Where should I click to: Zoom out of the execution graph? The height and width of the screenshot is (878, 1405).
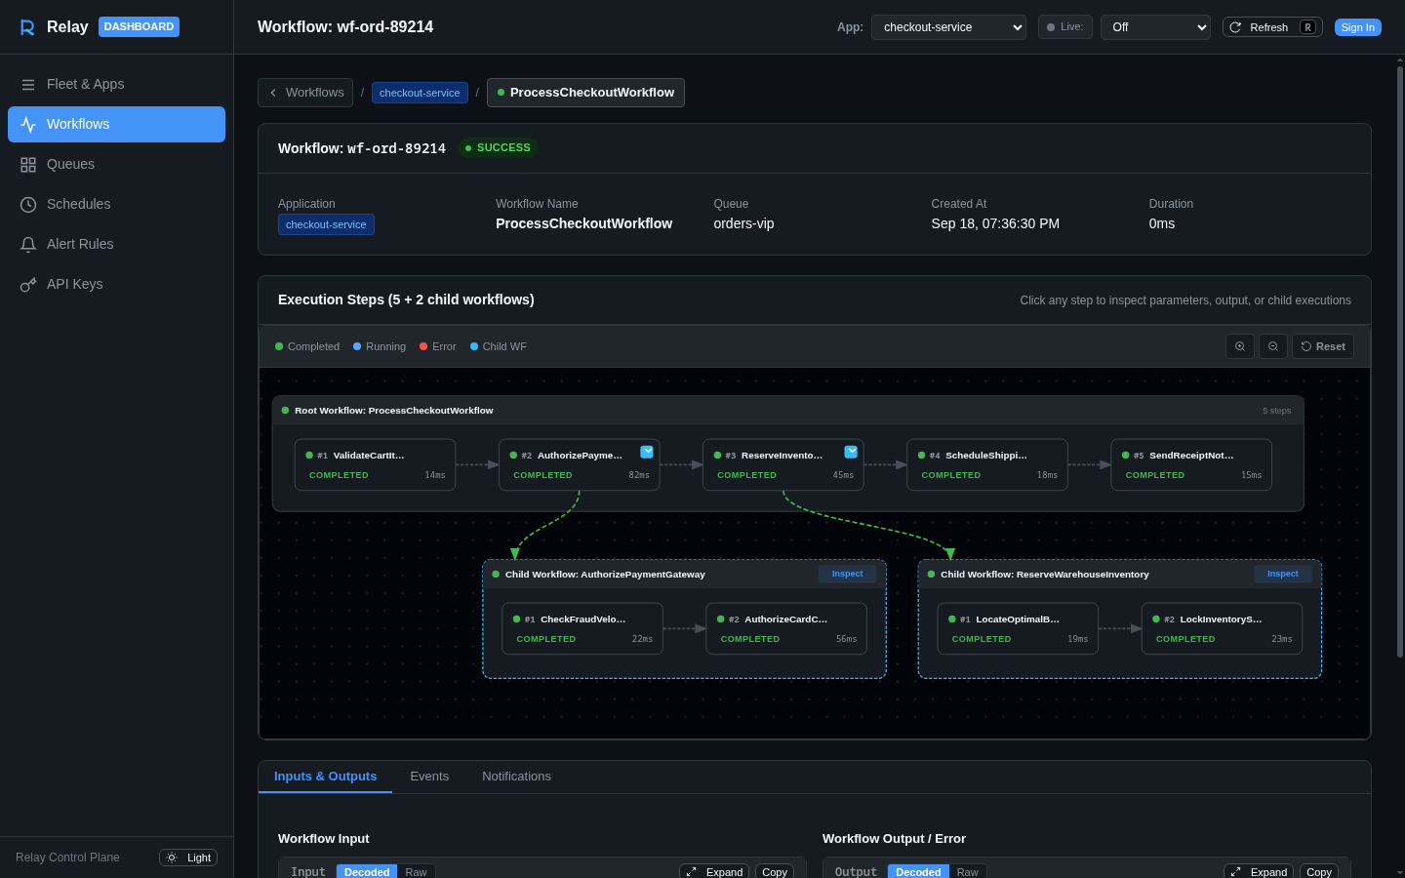(1273, 346)
